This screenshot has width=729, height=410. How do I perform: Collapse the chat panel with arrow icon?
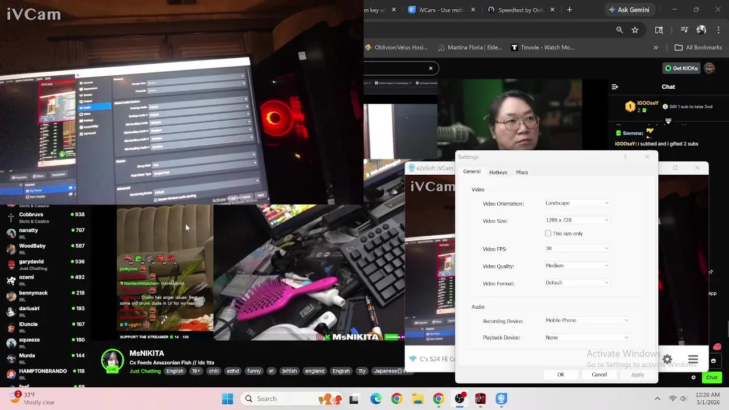tap(615, 87)
